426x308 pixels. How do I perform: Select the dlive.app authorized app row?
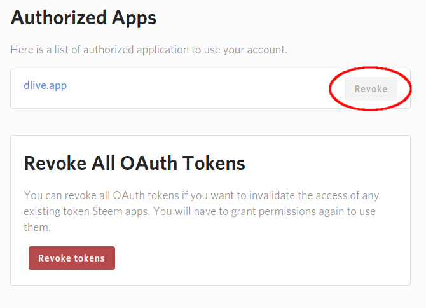click(210, 88)
